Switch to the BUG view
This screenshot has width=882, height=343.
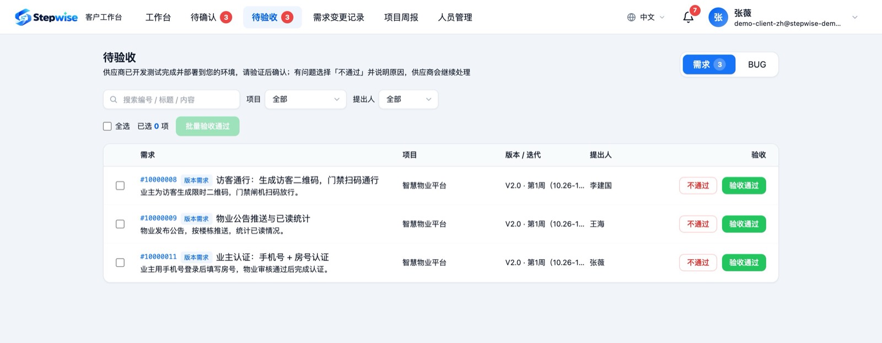coord(757,65)
